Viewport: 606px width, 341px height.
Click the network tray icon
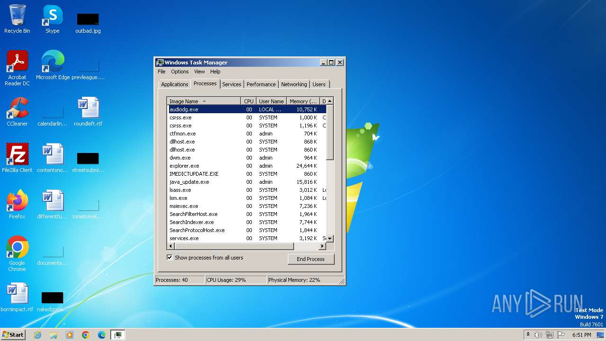click(550, 335)
